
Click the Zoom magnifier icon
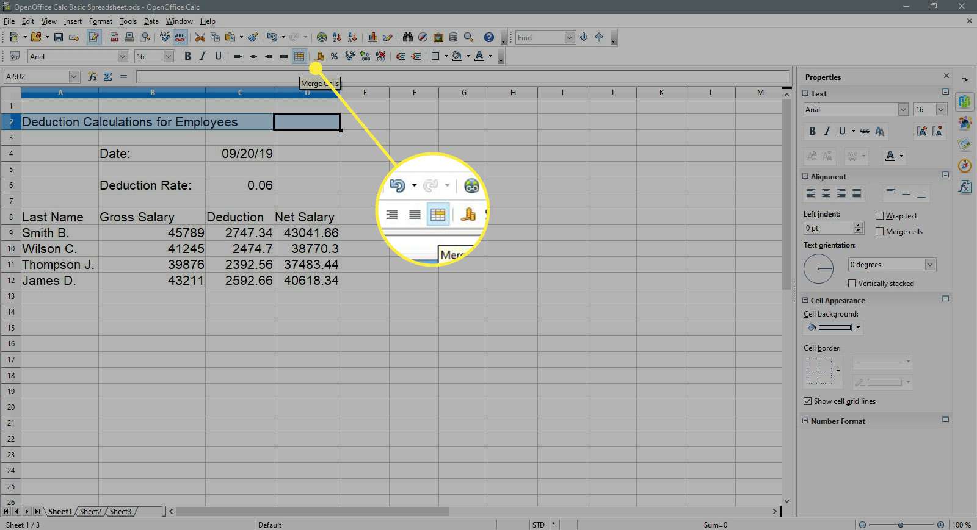[x=468, y=37]
